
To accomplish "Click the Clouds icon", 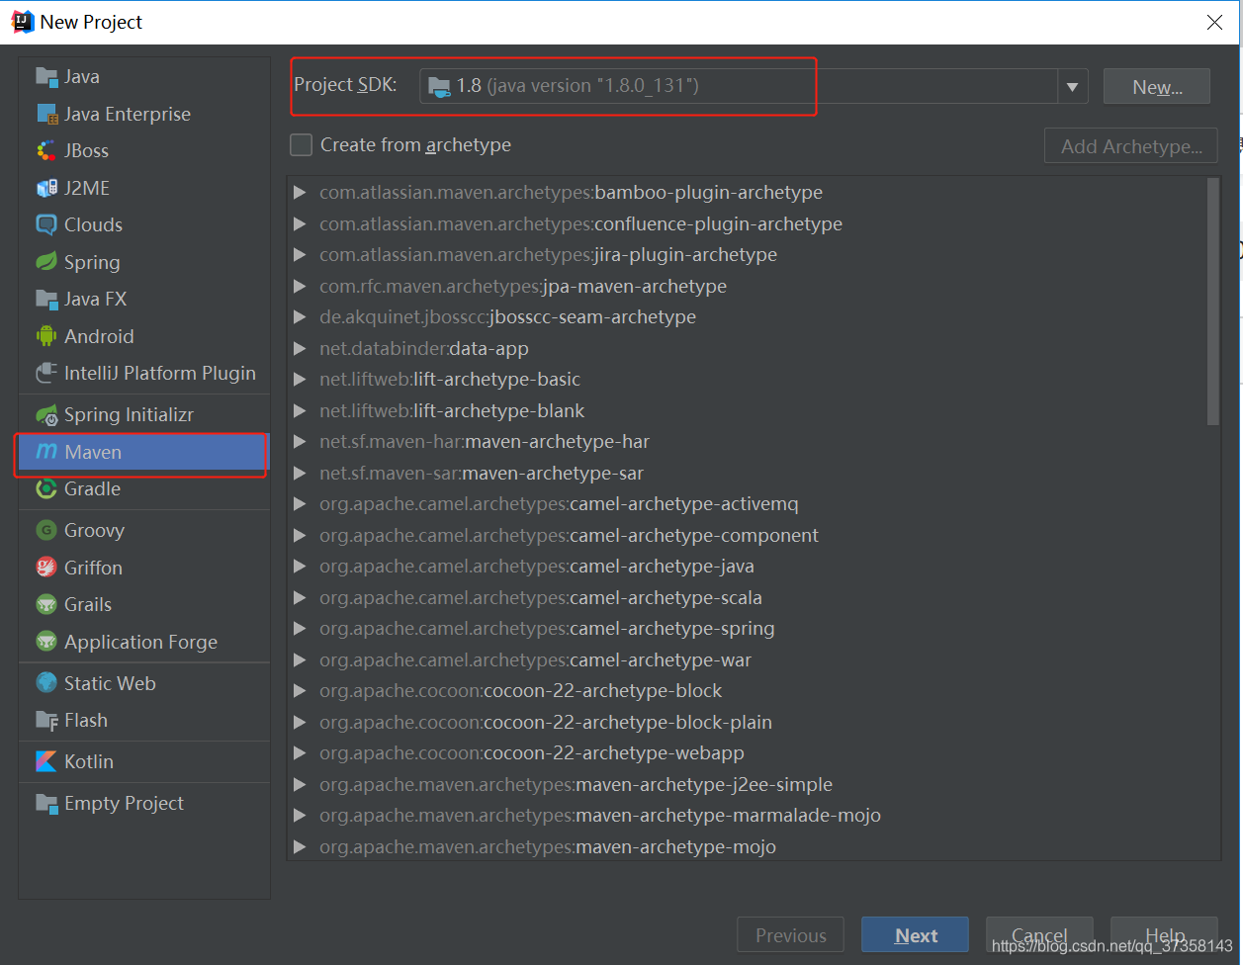I will (46, 224).
